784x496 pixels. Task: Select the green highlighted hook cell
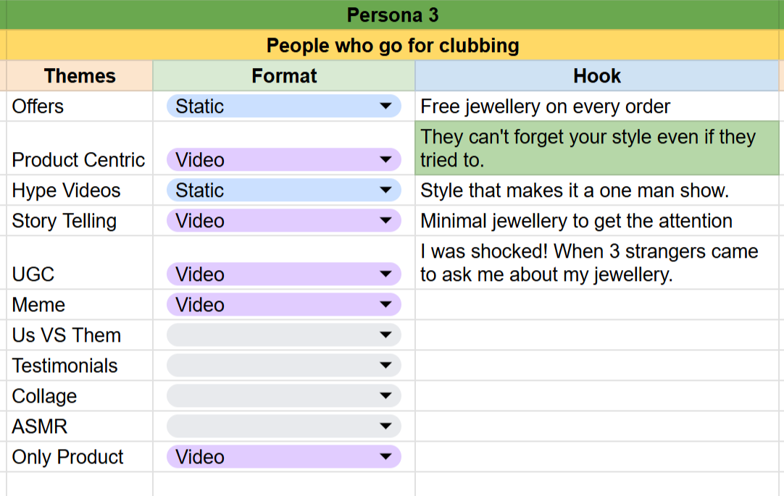point(599,148)
